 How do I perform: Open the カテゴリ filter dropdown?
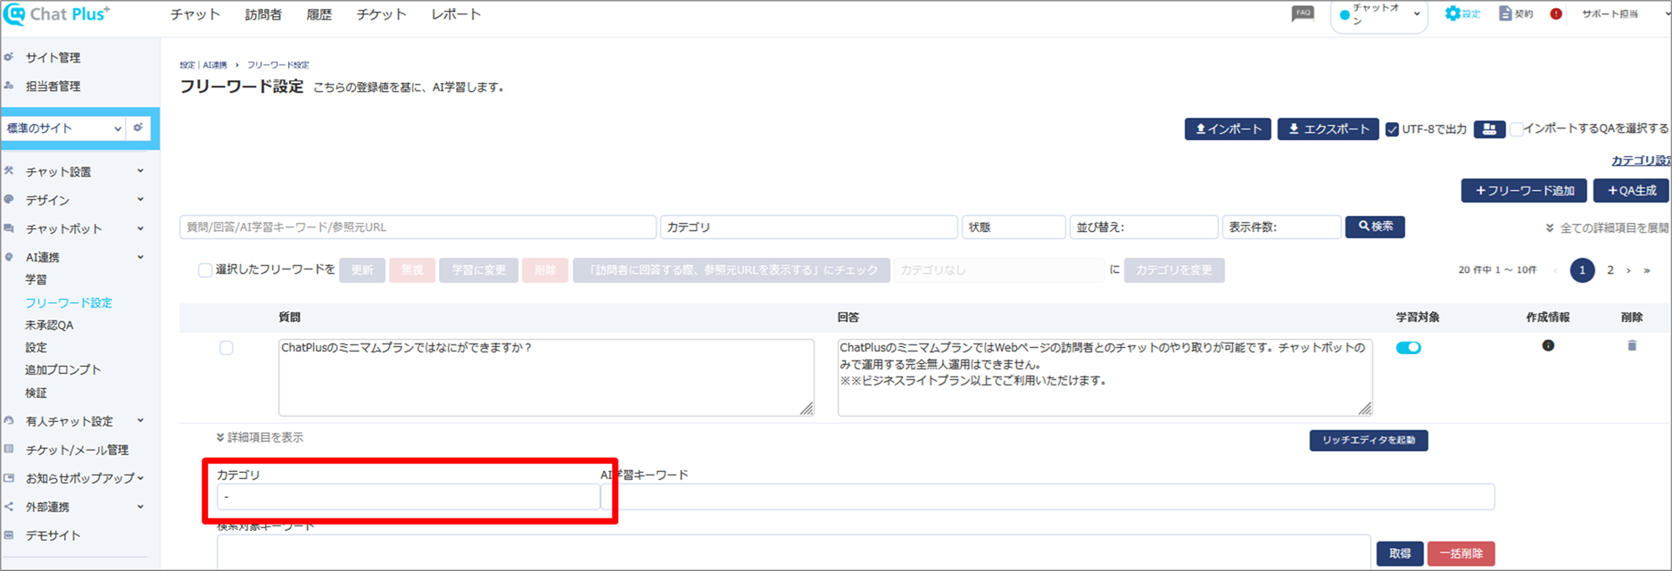click(808, 228)
